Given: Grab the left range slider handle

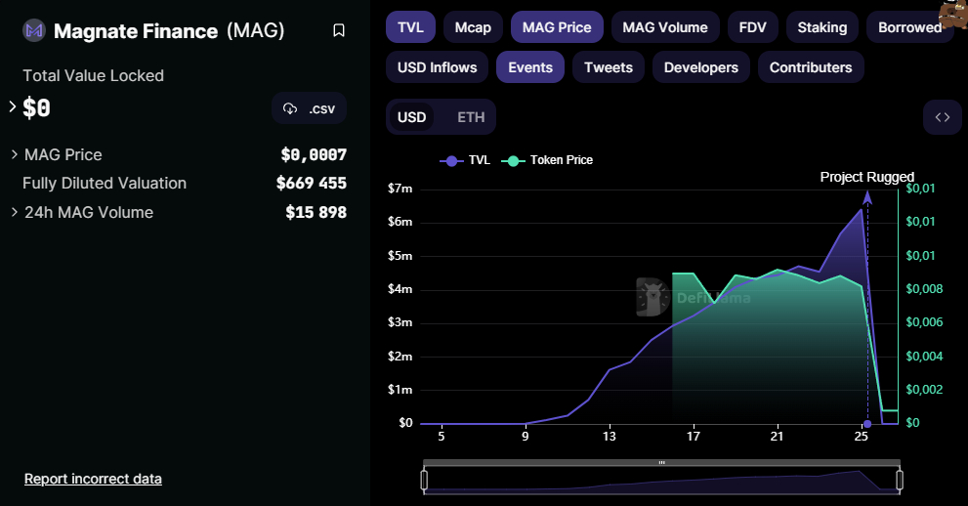Looking at the screenshot, I should point(424,480).
